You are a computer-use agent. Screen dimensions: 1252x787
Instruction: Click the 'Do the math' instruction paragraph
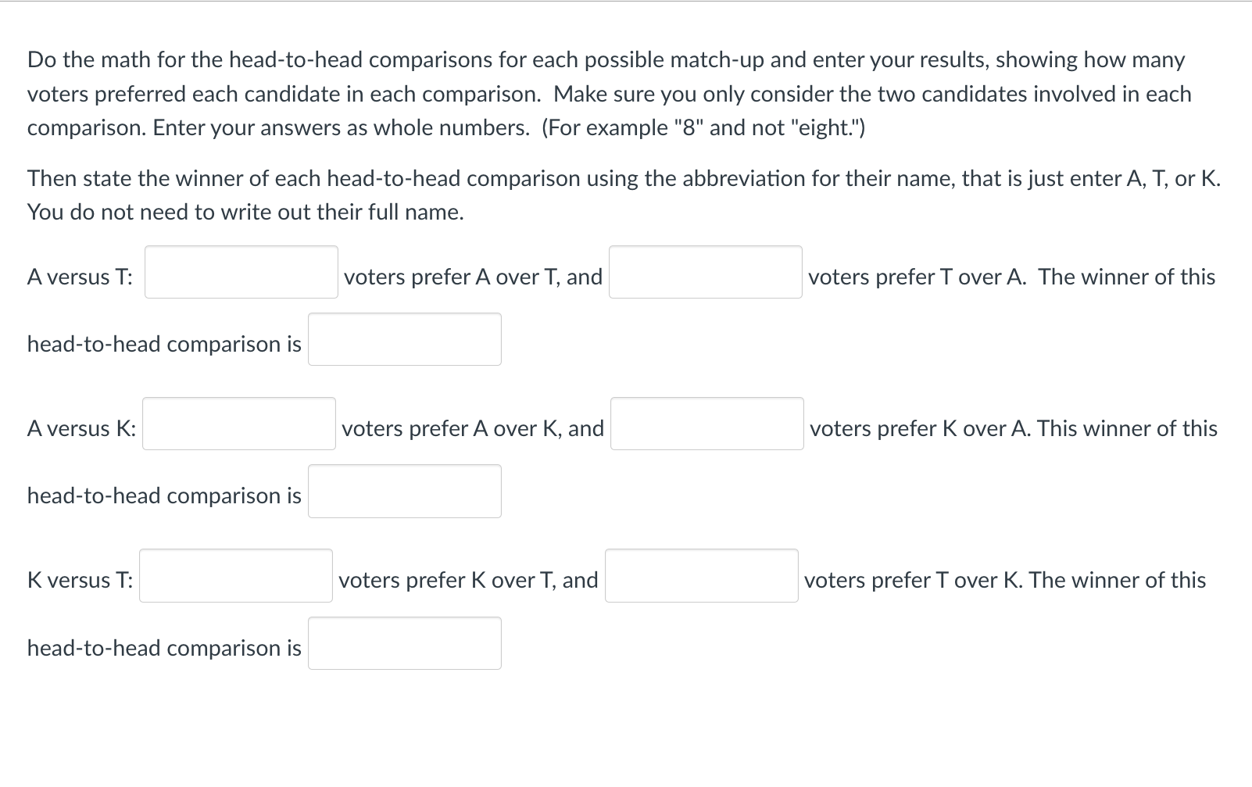[x=610, y=94]
